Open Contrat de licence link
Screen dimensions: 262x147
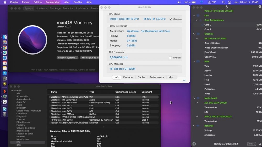pos(87,70)
